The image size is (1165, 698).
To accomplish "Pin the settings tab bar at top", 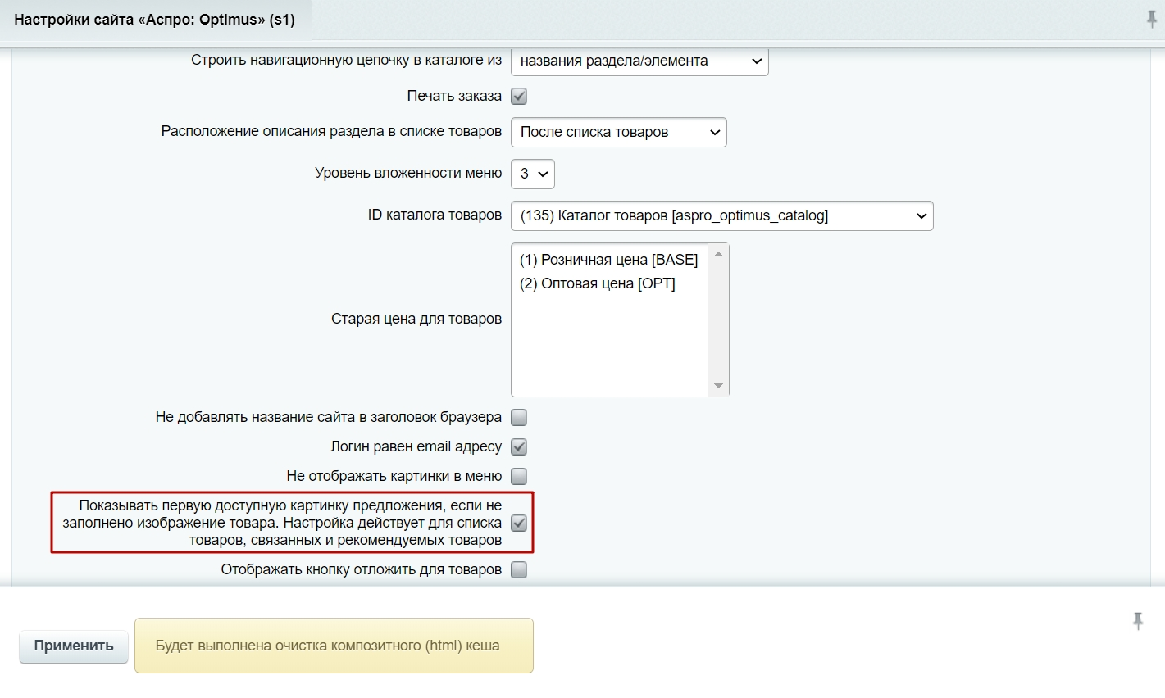I will (x=1152, y=20).
